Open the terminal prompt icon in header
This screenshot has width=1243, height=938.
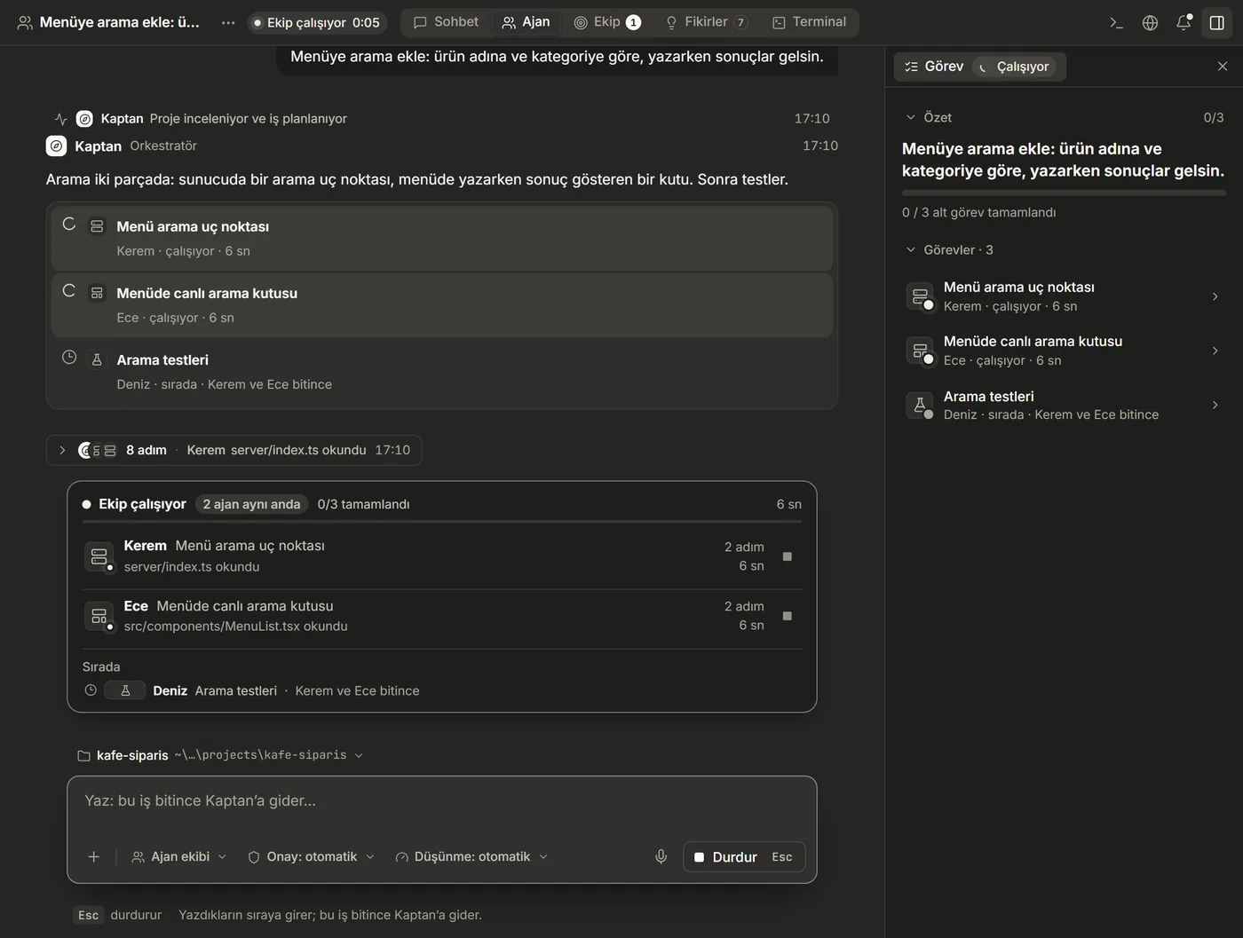coord(1116,23)
